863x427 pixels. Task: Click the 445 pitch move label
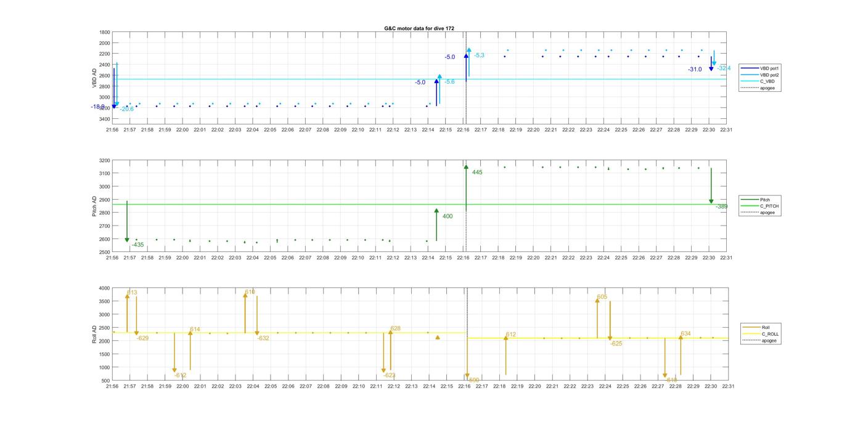[477, 173]
